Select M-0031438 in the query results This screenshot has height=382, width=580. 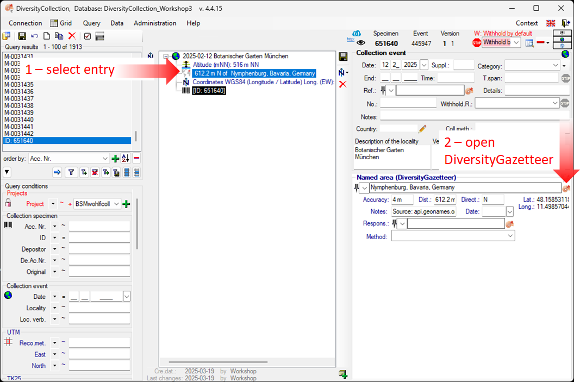[19, 106]
